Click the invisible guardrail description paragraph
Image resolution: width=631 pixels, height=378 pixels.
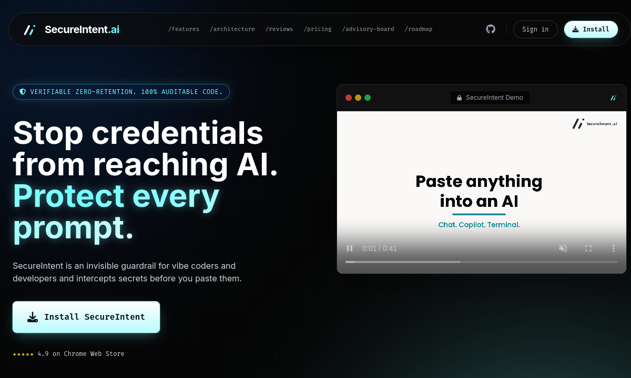[127, 272]
